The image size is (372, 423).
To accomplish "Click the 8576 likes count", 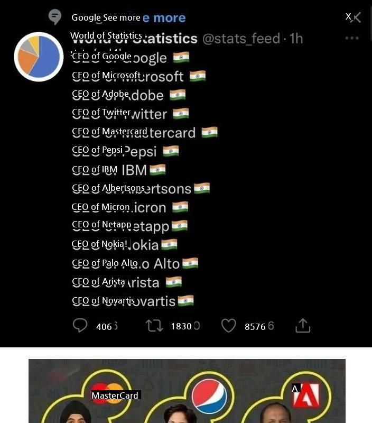I will tap(259, 326).
